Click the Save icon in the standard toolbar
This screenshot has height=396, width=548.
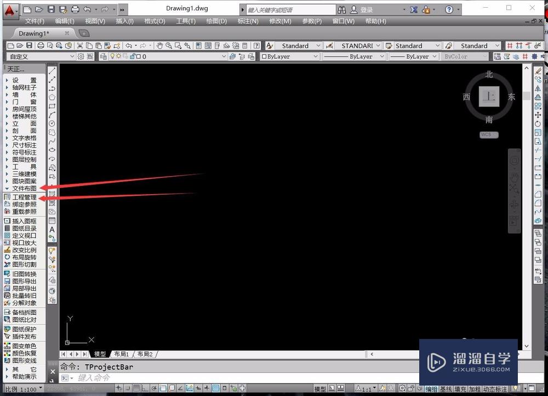click(x=29, y=46)
